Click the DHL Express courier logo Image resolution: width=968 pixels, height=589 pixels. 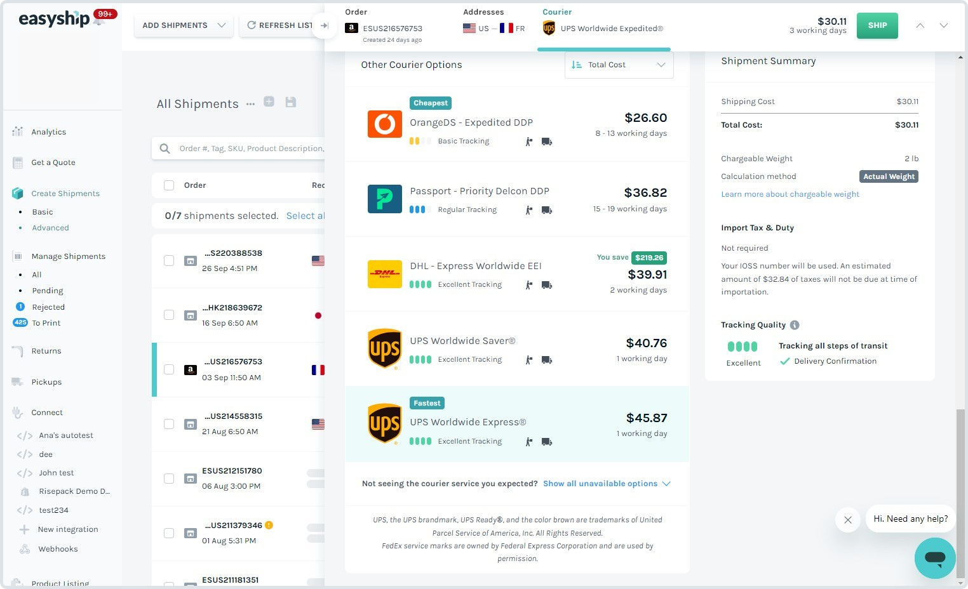[385, 274]
